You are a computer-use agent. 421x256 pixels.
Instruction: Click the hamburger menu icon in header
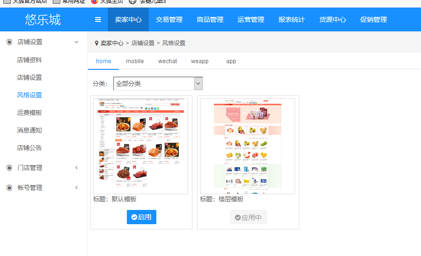[x=98, y=19]
